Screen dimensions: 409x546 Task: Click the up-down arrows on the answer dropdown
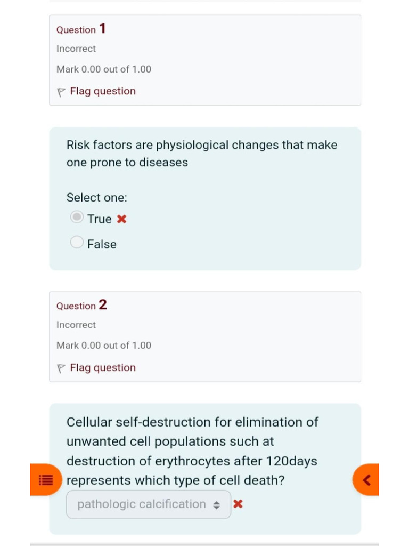tap(216, 505)
